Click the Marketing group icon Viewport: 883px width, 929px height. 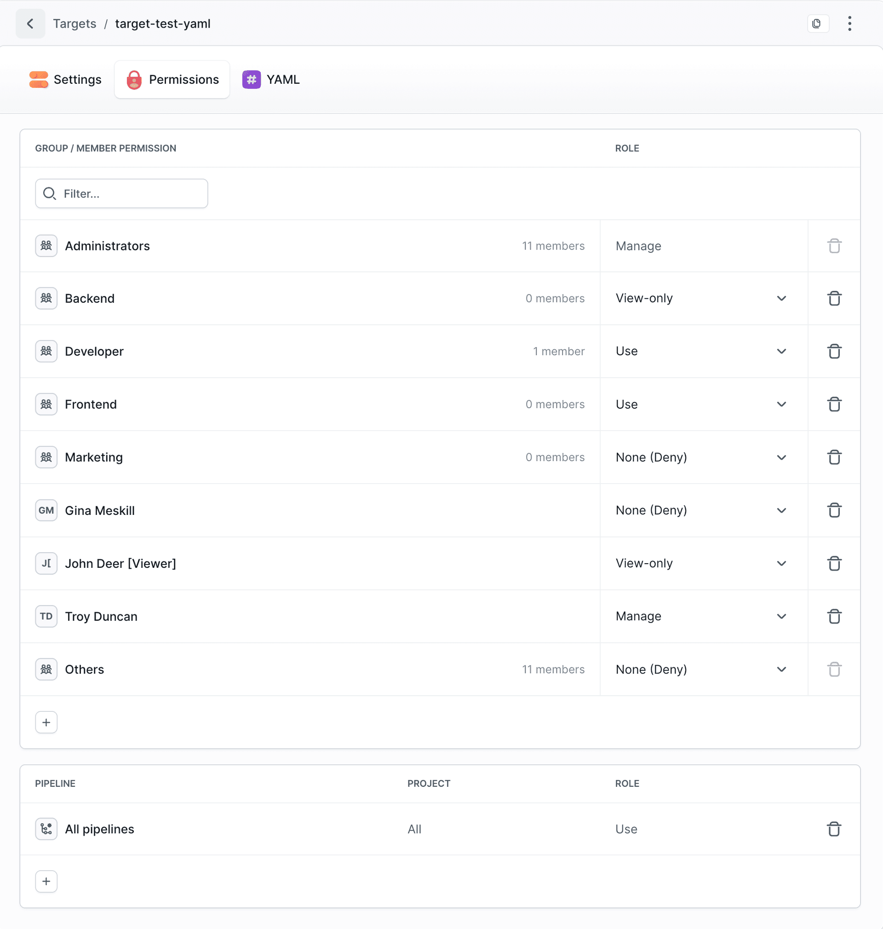[46, 457]
